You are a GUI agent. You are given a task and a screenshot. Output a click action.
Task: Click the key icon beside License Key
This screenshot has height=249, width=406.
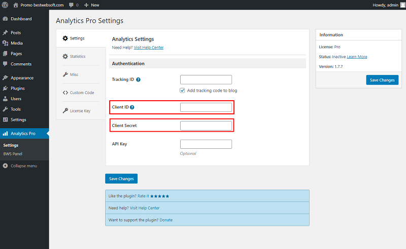click(65, 110)
